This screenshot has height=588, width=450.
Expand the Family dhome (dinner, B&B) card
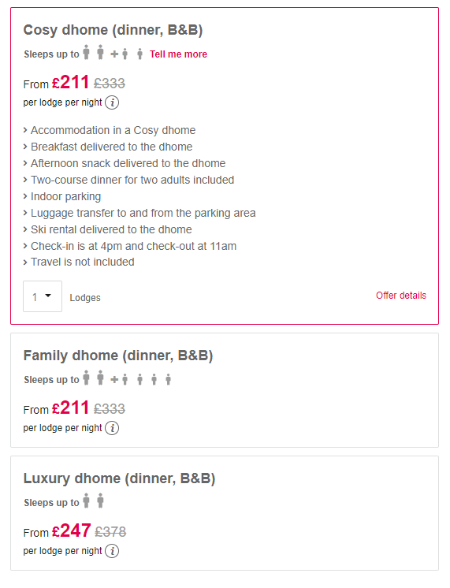(225, 390)
